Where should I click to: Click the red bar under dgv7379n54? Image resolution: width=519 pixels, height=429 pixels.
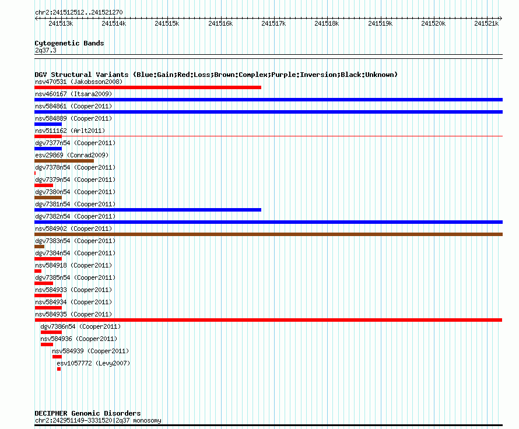pyautogui.click(x=44, y=185)
